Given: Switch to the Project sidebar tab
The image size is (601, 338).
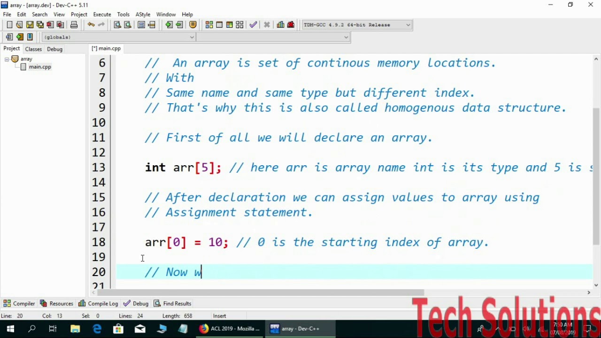Looking at the screenshot, I should click(12, 49).
